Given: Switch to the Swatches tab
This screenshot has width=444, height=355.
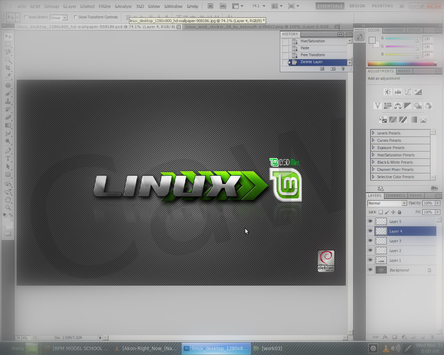Looking at the screenshot, I should [394, 30].
